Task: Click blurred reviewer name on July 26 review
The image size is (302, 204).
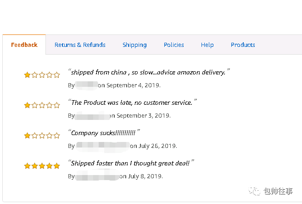Action: pyautogui.click(x=103, y=146)
